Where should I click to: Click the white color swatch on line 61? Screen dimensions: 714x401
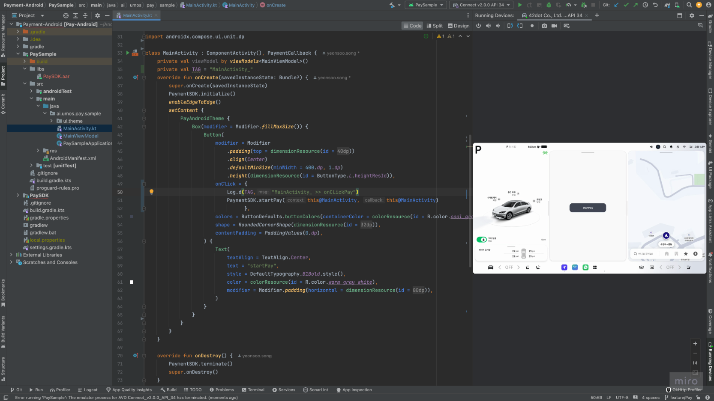pos(132,282)
